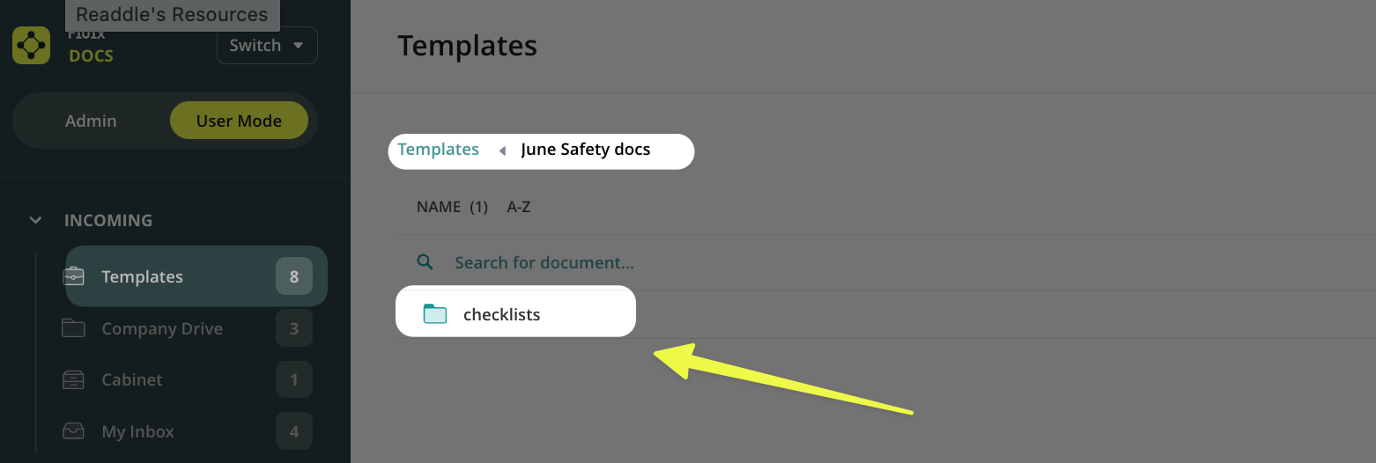Change the A-Z sort order
Screen dimensions: 1376x463
point(519,207)
